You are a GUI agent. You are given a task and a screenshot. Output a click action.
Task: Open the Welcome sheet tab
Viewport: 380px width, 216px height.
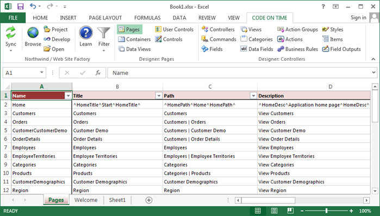(x=86, y=200)
